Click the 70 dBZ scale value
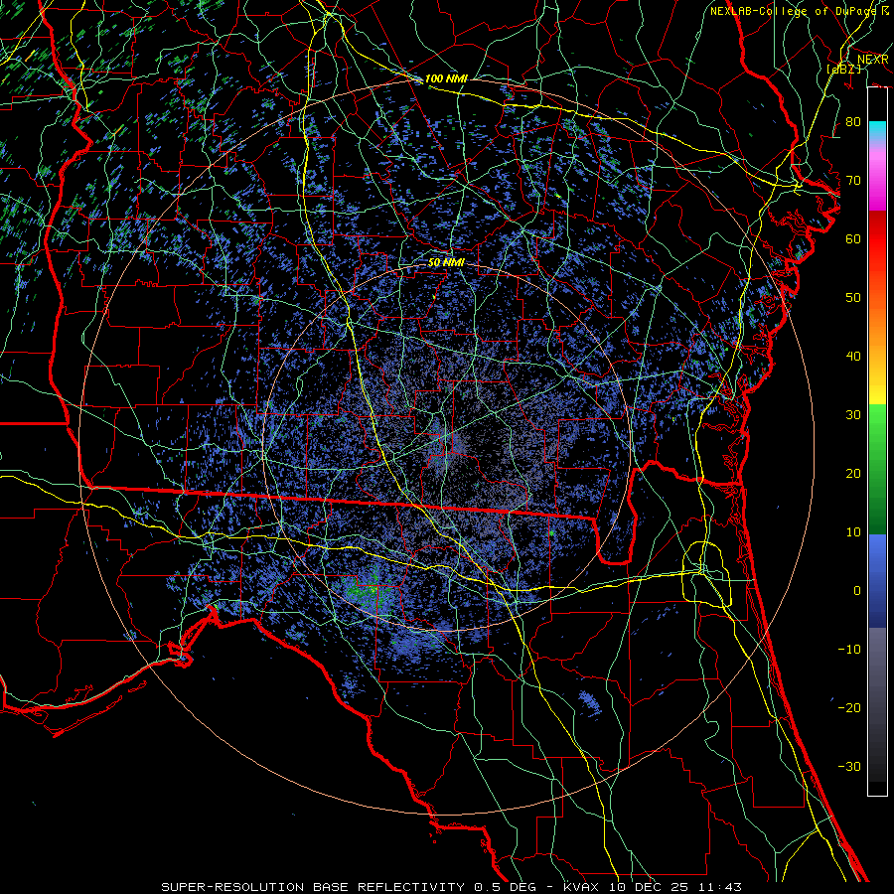 point(853,180)
